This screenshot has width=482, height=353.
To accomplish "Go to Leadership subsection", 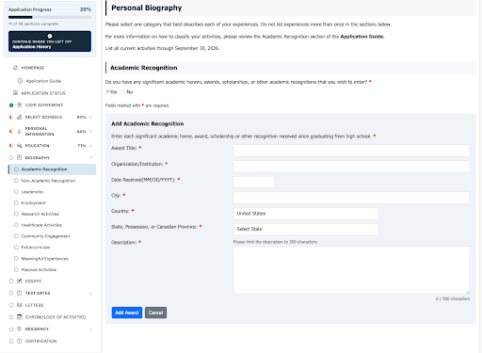I will click(32, 192).
